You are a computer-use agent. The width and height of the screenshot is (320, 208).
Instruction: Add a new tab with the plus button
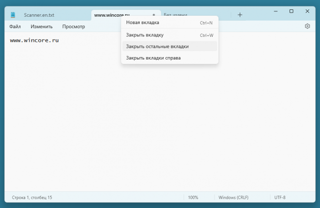[240, 15]
